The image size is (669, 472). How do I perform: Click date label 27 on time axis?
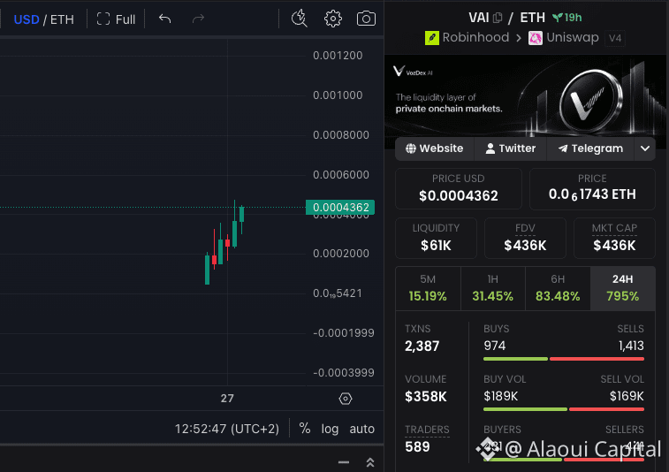(227, 399)
